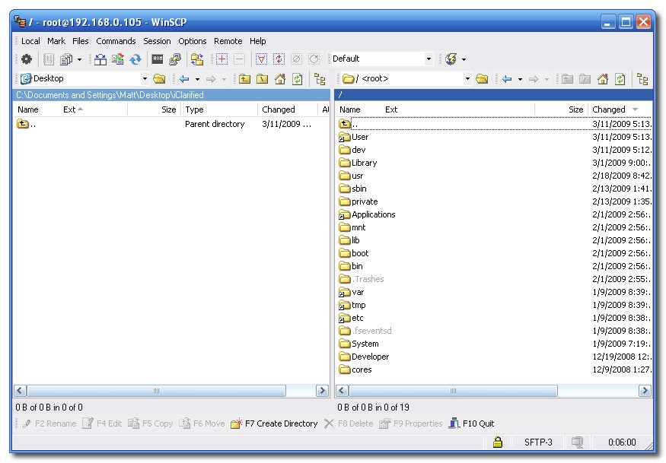
Task: Go to the remote home directory
Action: click(603, 79)
